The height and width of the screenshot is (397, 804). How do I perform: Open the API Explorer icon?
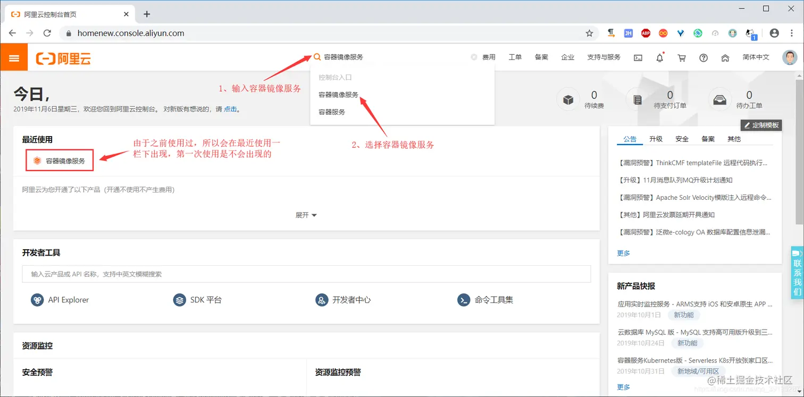click(x=37, y=300)
